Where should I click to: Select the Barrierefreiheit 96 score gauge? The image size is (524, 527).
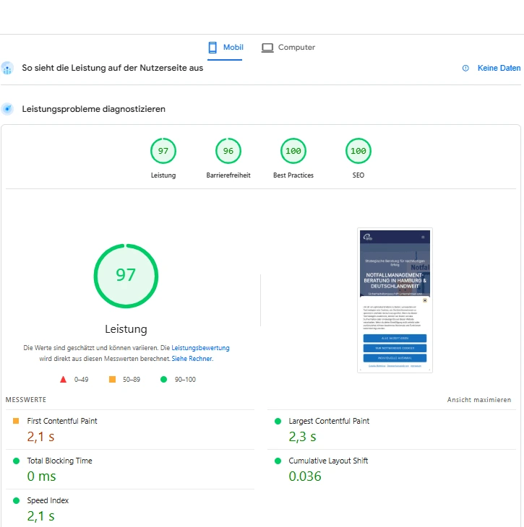pos(228,151)
